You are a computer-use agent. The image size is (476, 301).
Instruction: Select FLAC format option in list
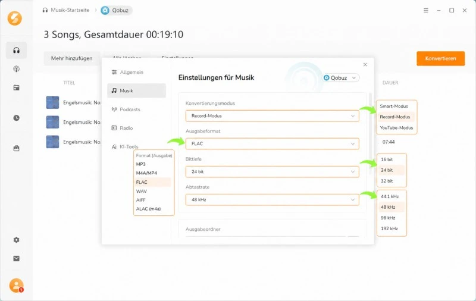pyautogui.click(x=154, y=182)
